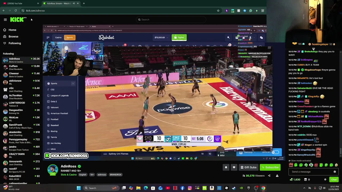Open the Grammarly browser extension

[250, 11]
